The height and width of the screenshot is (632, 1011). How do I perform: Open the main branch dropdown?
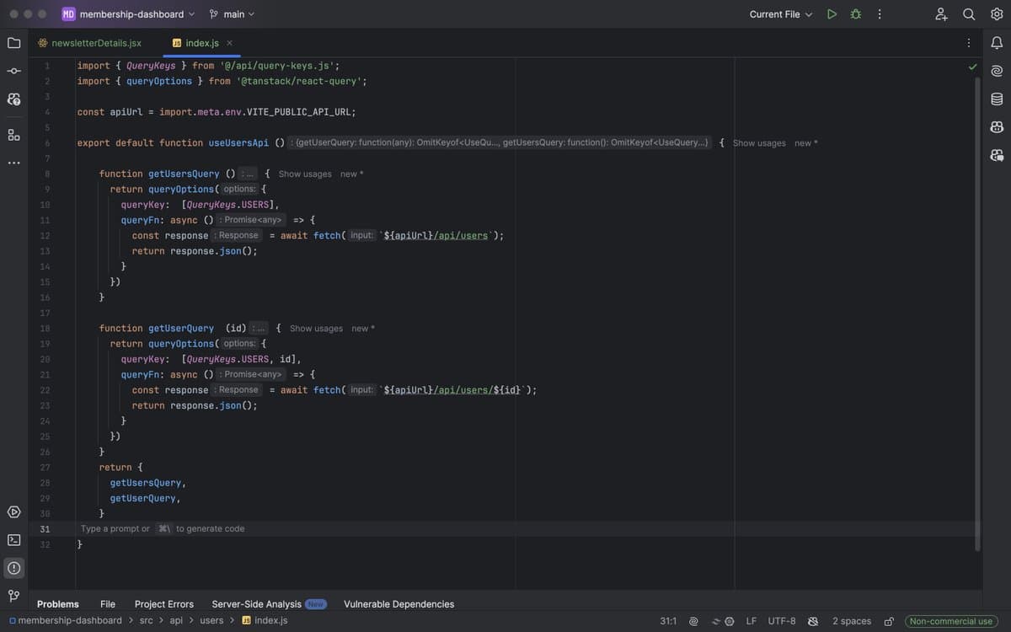pos(232,14)
